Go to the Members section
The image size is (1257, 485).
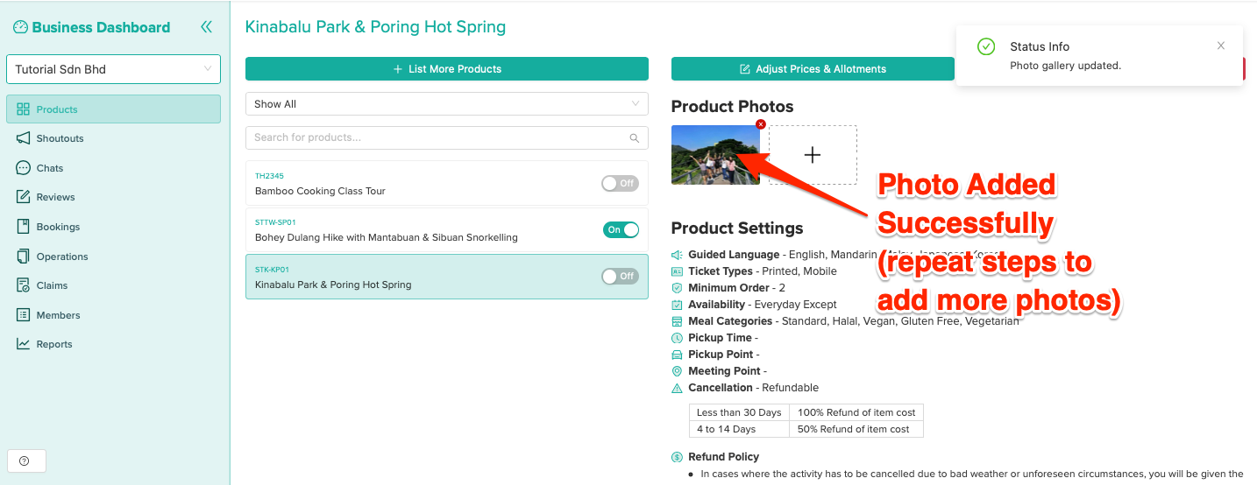tap(58, 315)
